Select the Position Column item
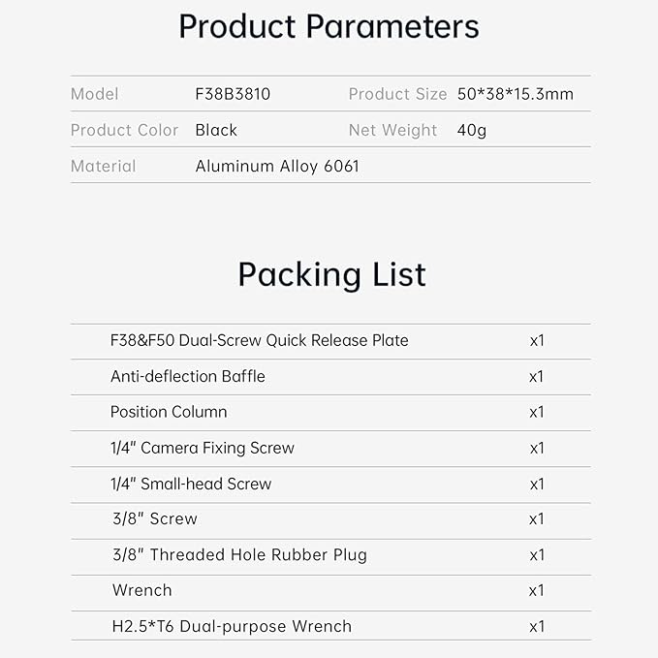Screen dimensions: 658x658 [x=169, y=412]
